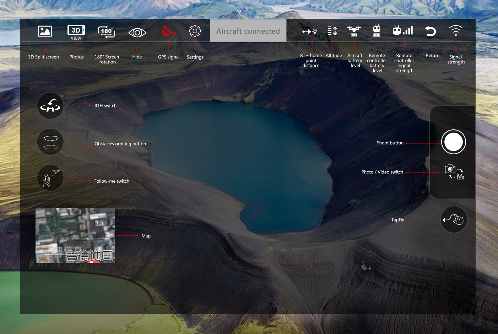Open the Map thumbnail
The height and width of the screenshot is (334, 498).
pos(75,235)
